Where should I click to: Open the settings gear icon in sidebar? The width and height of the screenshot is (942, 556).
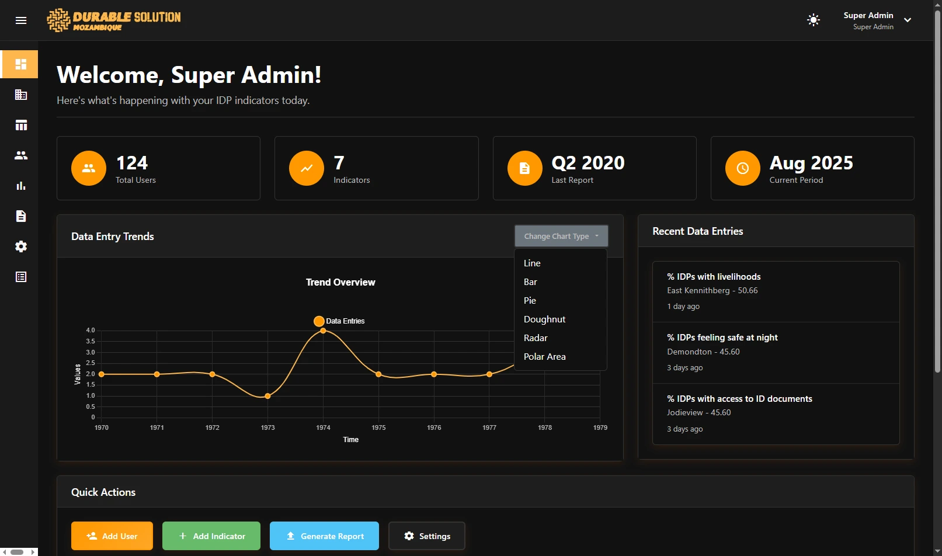coord(21,246)
